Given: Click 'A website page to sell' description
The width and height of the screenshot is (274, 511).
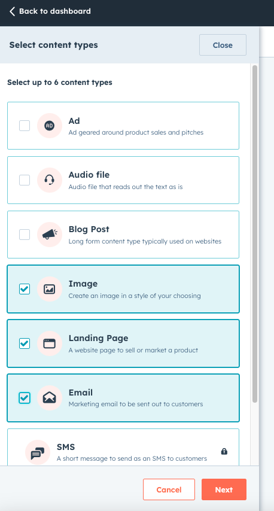Looking at the screenshot, I should 133,350.
